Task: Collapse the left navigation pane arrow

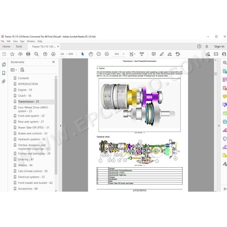Action: pos(61,126)
